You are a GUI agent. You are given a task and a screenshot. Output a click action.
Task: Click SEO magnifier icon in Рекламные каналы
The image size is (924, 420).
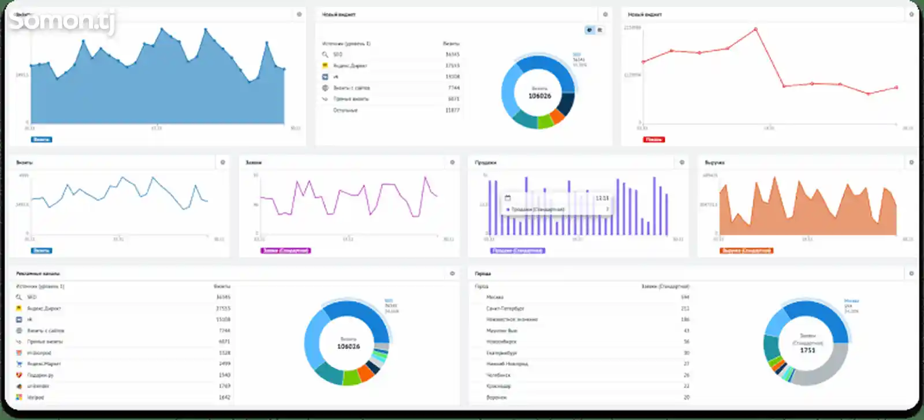[19, 297]
